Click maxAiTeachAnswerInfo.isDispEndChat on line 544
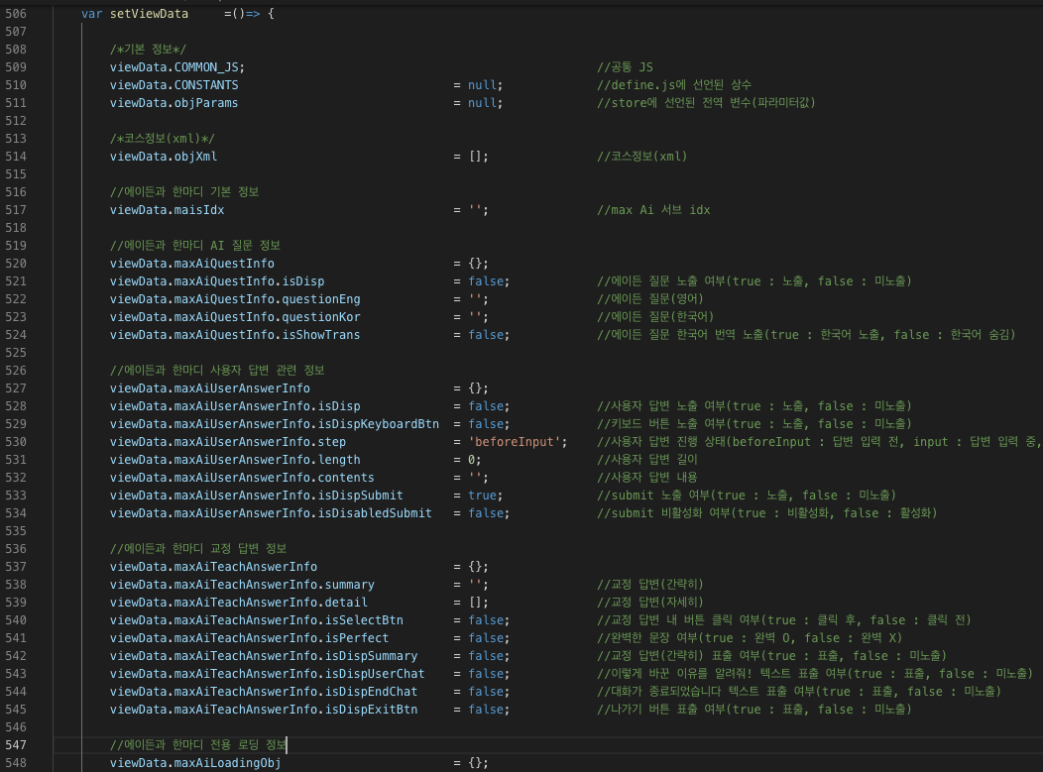Image resolution: width=1043 pixels, height=772 pixels. [296, 692]
